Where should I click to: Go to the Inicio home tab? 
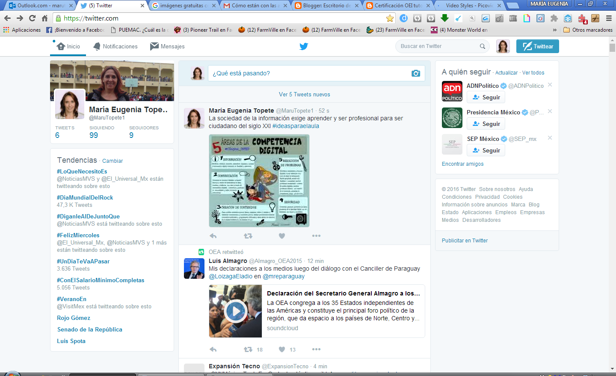coord(68,46)
